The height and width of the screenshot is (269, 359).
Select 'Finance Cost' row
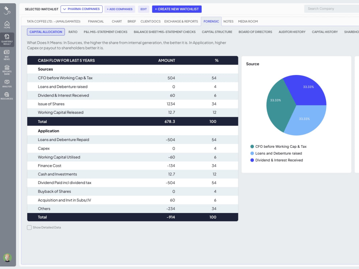click(x=132, y=166)
